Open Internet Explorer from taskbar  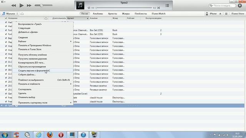(38, 135)
